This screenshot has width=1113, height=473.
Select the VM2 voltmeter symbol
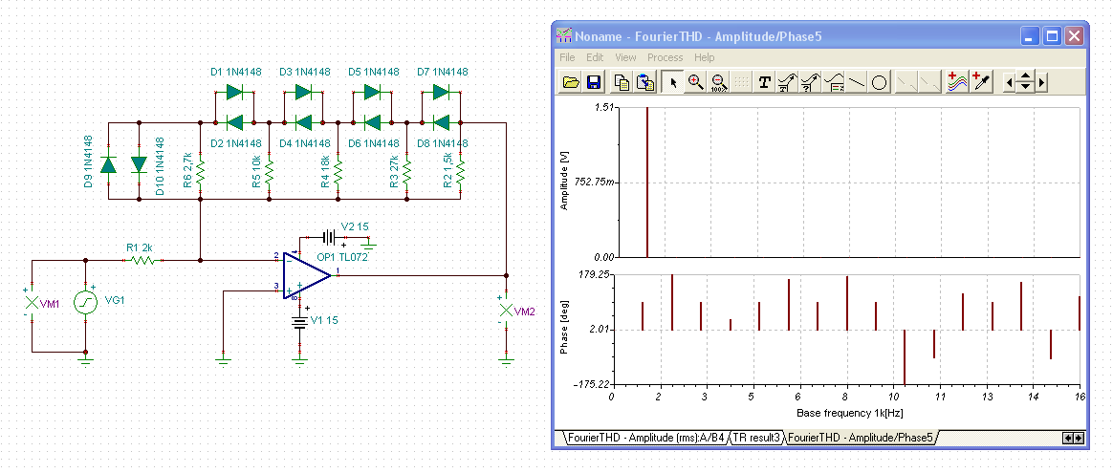tap(506, 310)
